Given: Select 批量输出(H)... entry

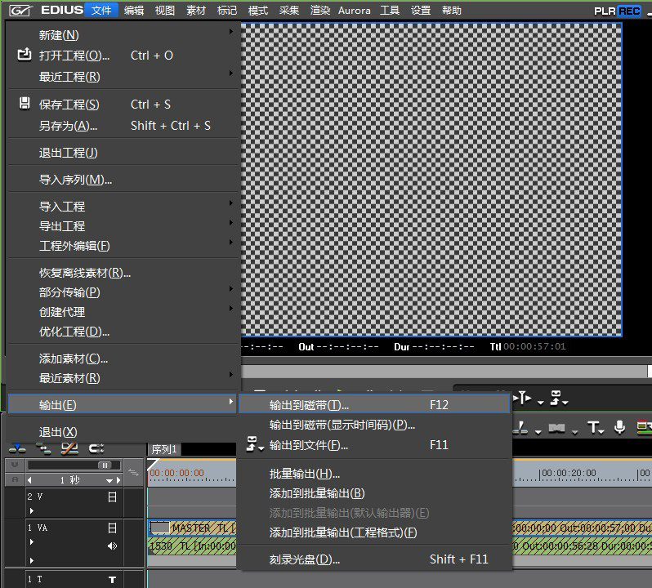Looking at the screenshot, I should [374, 474].
